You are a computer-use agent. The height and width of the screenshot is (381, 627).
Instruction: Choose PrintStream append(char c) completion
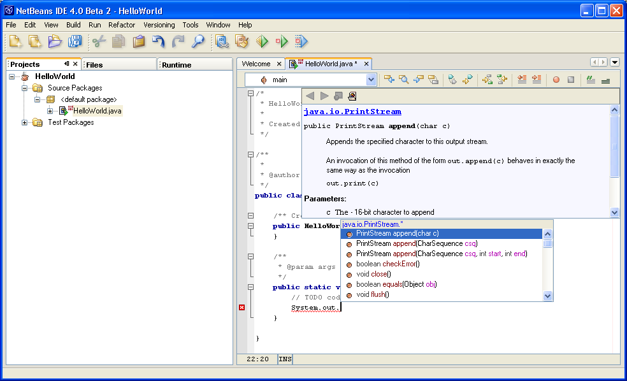click(x=442, y=233)
